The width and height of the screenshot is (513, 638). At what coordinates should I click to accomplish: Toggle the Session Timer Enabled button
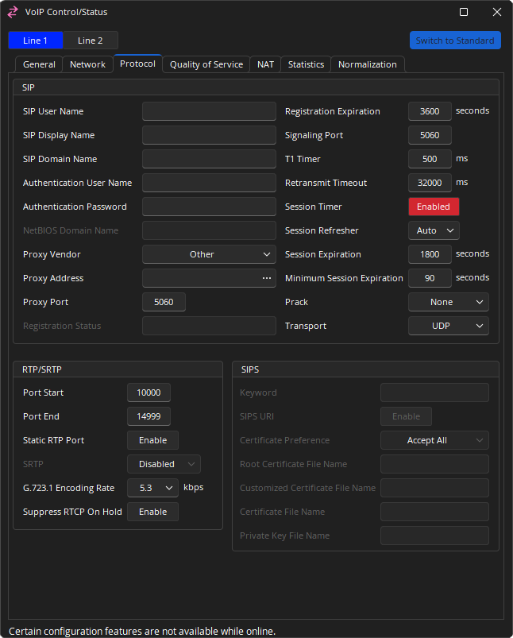point(434,207)
